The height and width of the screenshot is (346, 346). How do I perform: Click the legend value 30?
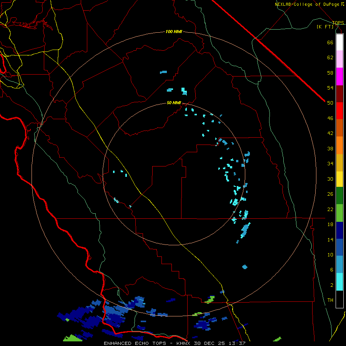tap(330, 179)
